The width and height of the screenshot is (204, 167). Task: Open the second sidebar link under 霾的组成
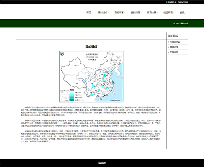[x=174, y=47]
